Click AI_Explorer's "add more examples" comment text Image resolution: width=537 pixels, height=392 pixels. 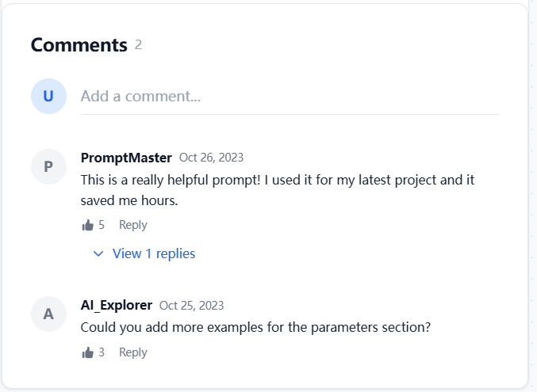pos(255,327)
